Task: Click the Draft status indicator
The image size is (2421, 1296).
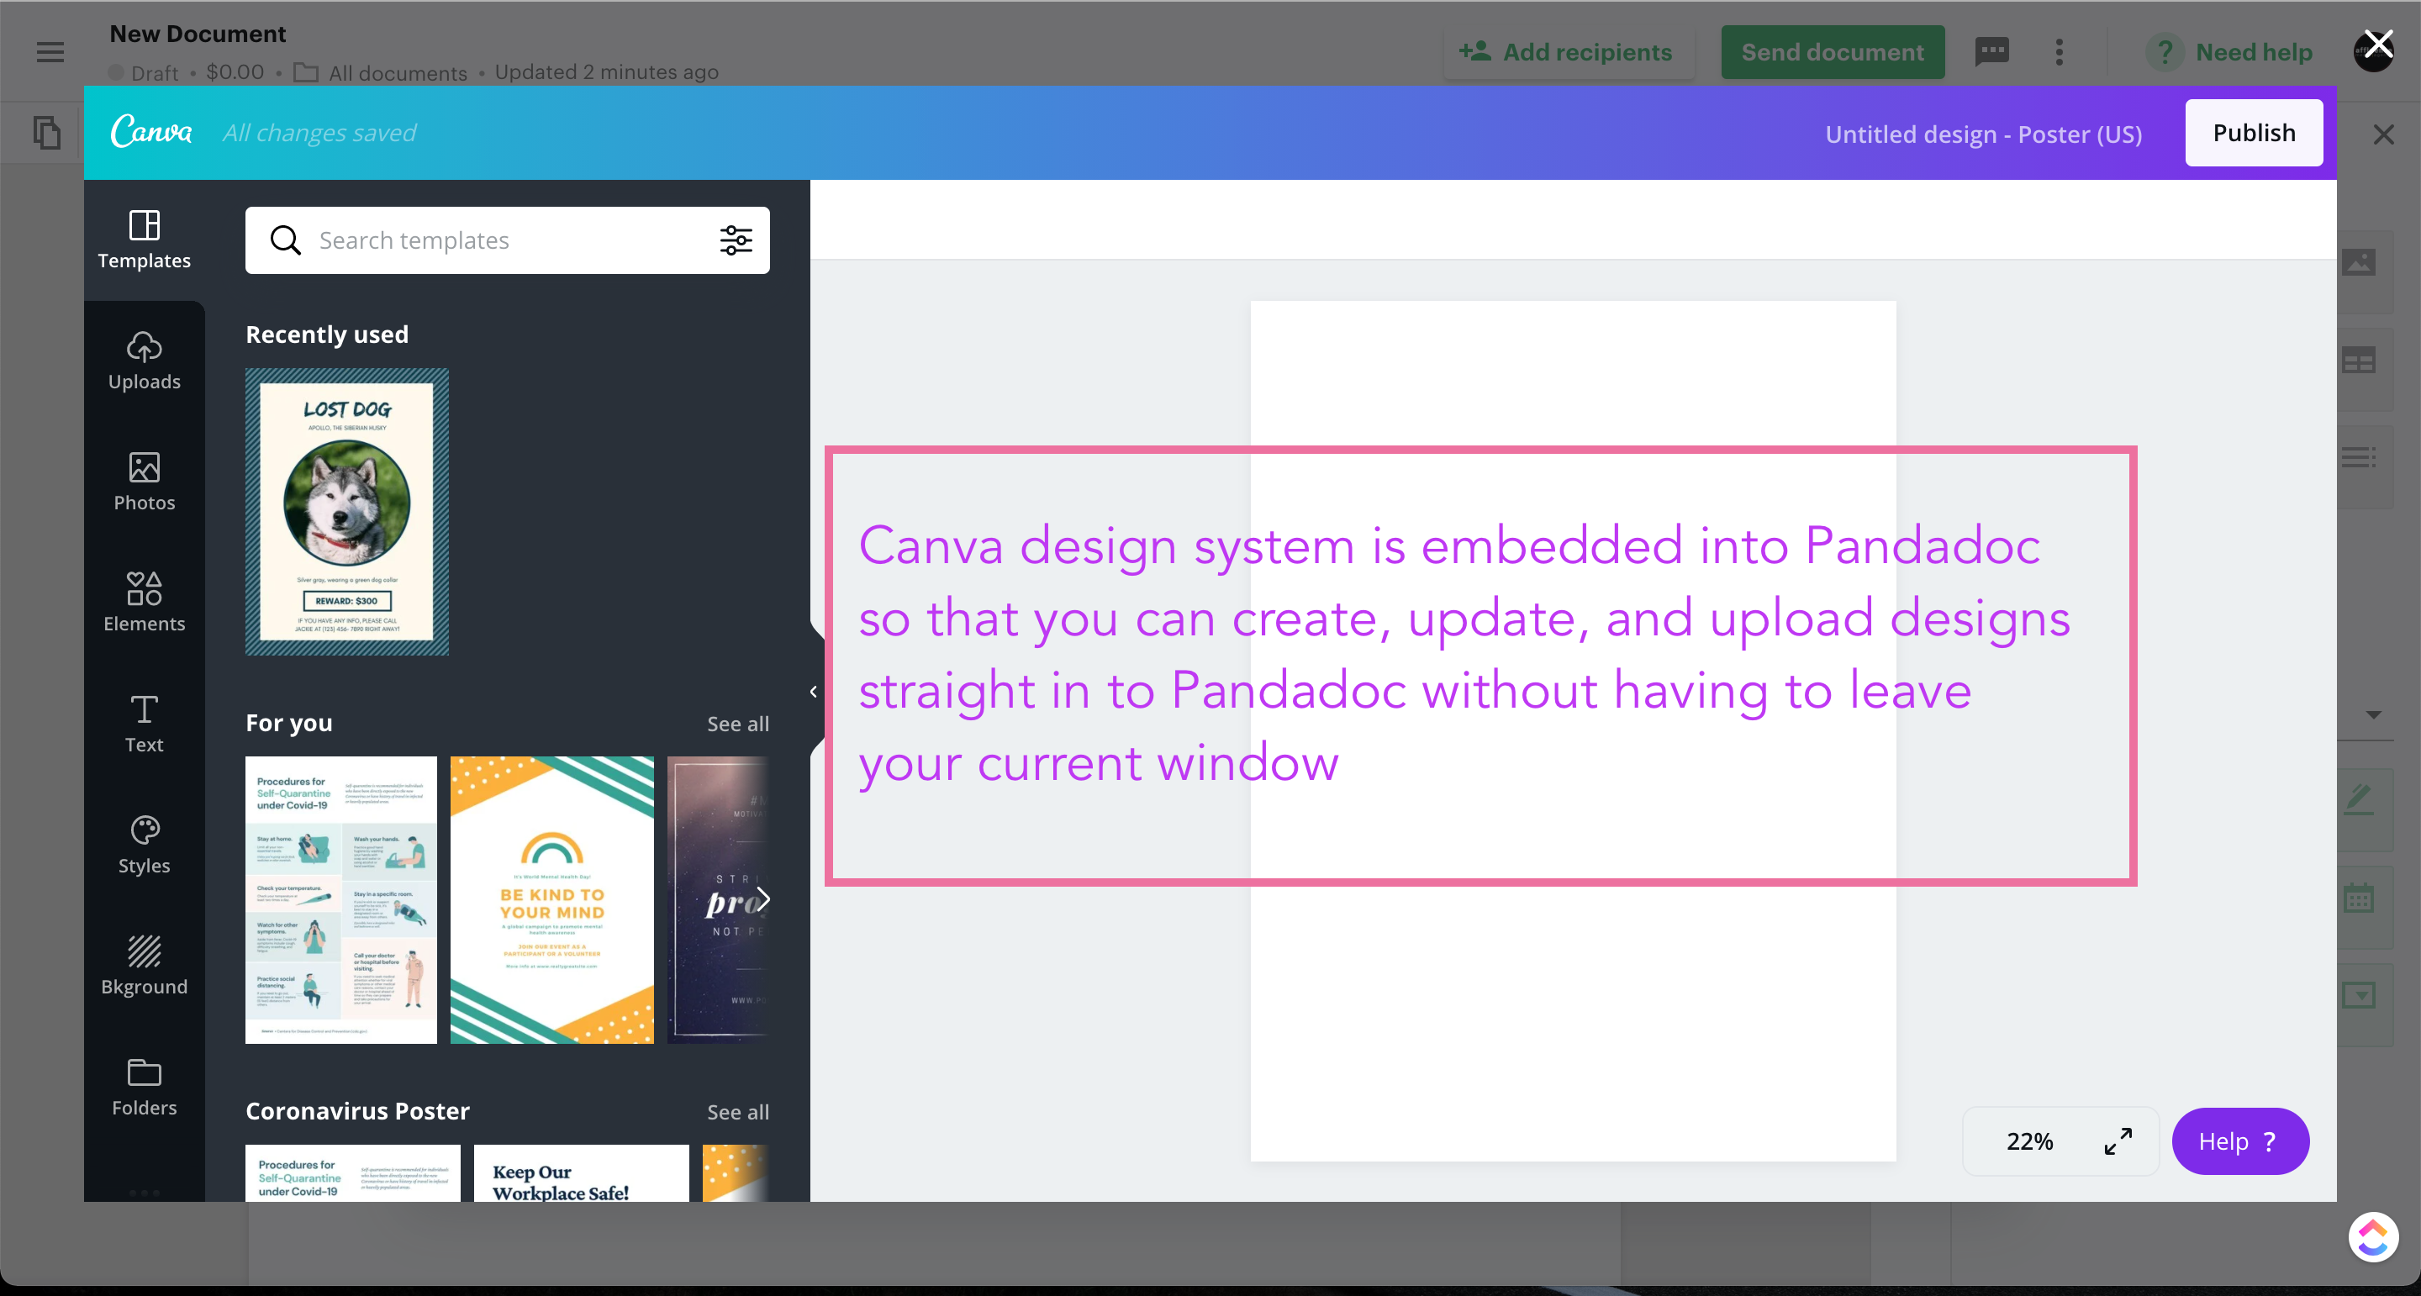Action: tap(144, 72)
